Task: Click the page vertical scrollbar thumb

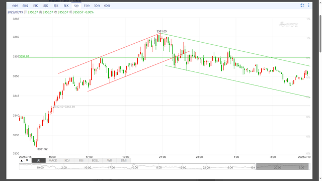Action: click(320, 34)
